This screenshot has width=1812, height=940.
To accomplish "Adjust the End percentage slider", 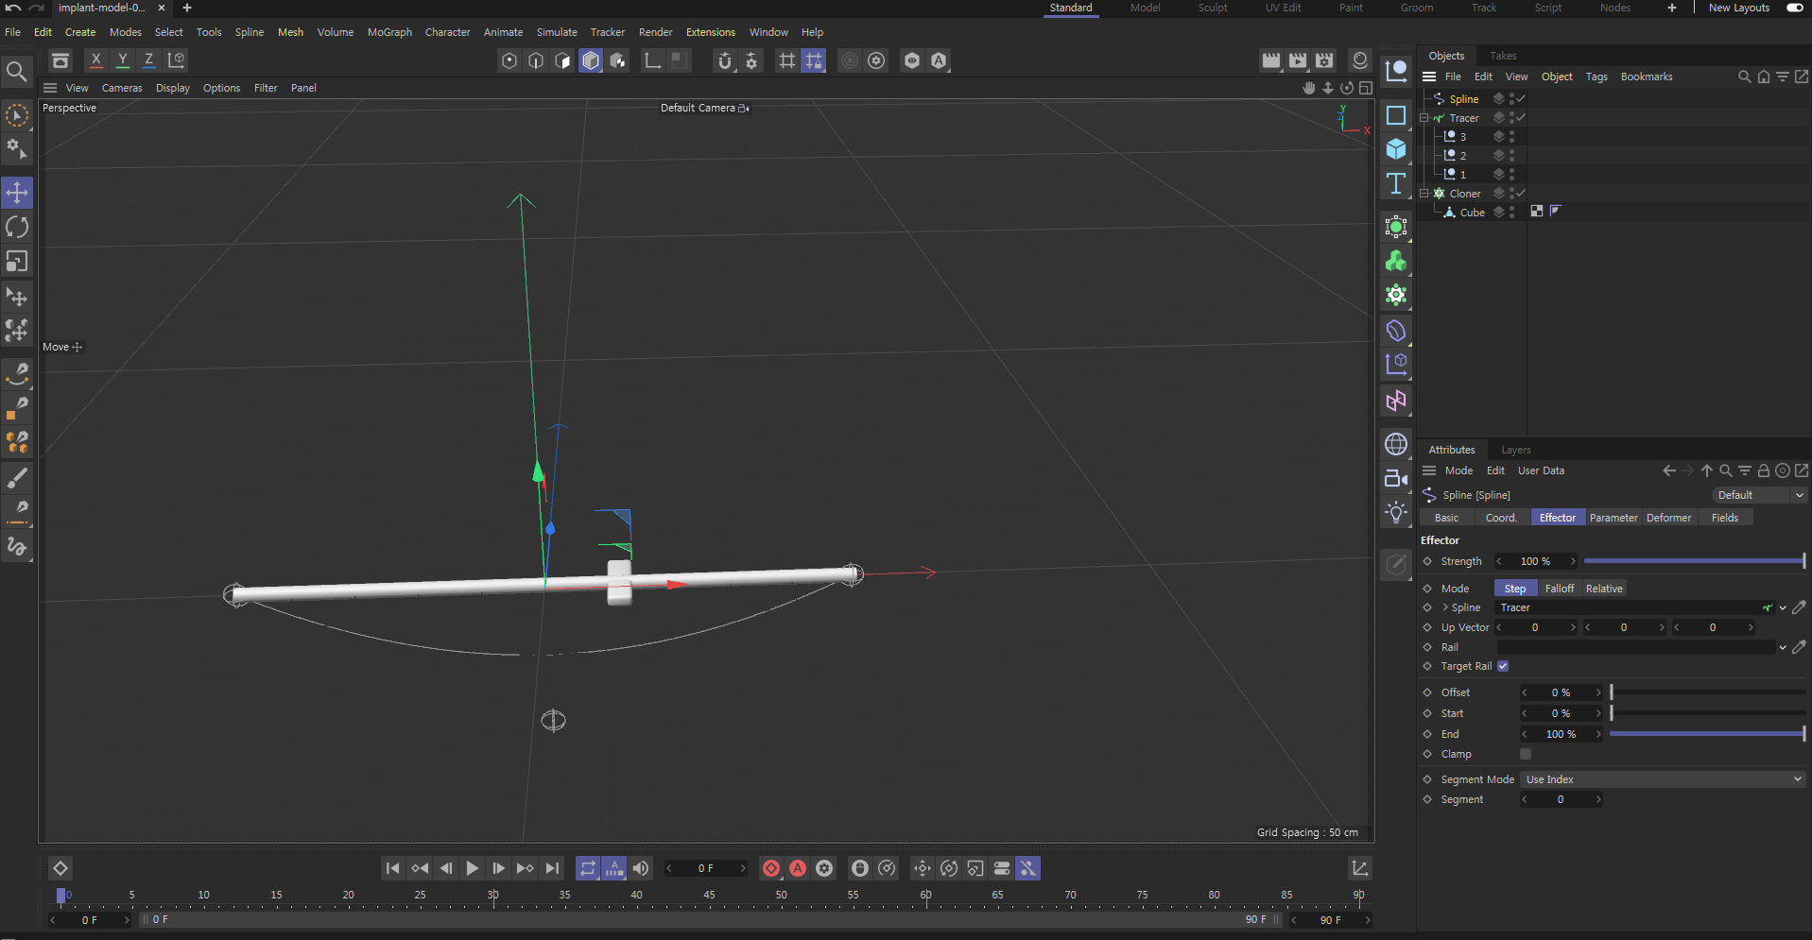I will point(1707,734).
